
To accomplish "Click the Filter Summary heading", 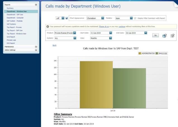I will (x=63, y=114).
